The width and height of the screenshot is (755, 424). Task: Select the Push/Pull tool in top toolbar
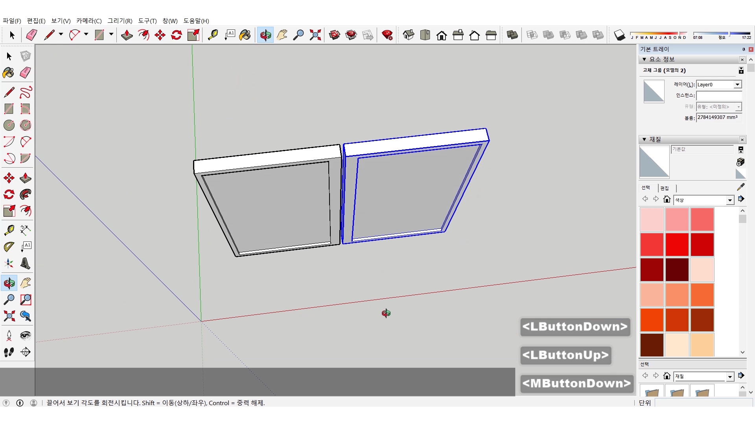pos(127,35)
